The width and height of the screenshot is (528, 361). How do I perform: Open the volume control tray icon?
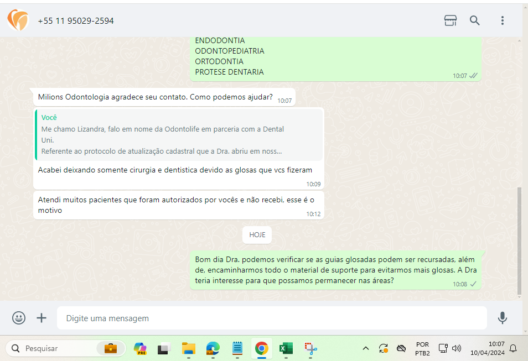click(457, 348)
